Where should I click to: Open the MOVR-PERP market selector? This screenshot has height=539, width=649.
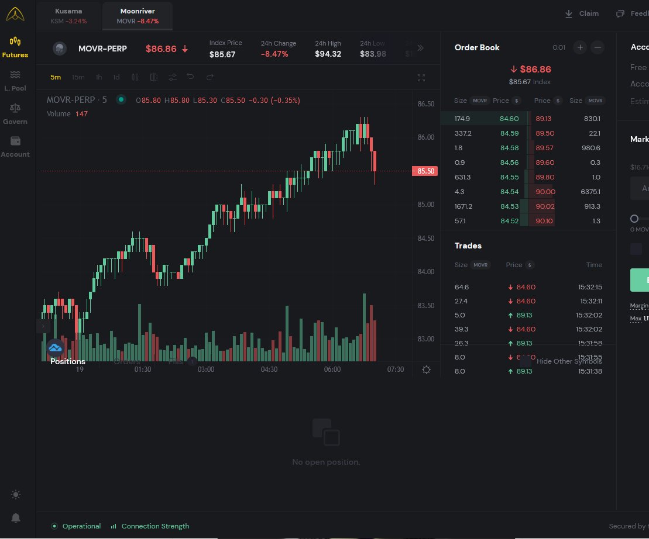click(102, 49)
